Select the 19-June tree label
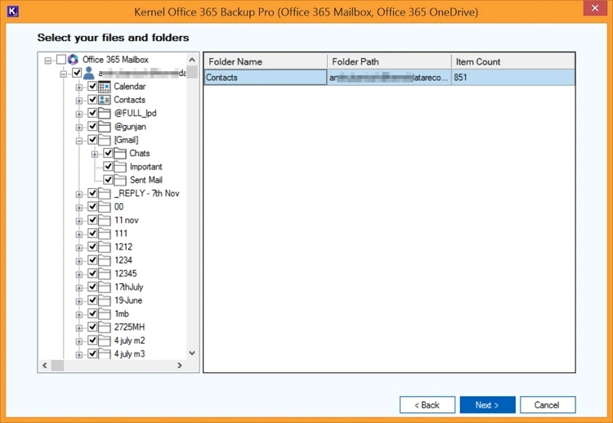 [128, 300]
